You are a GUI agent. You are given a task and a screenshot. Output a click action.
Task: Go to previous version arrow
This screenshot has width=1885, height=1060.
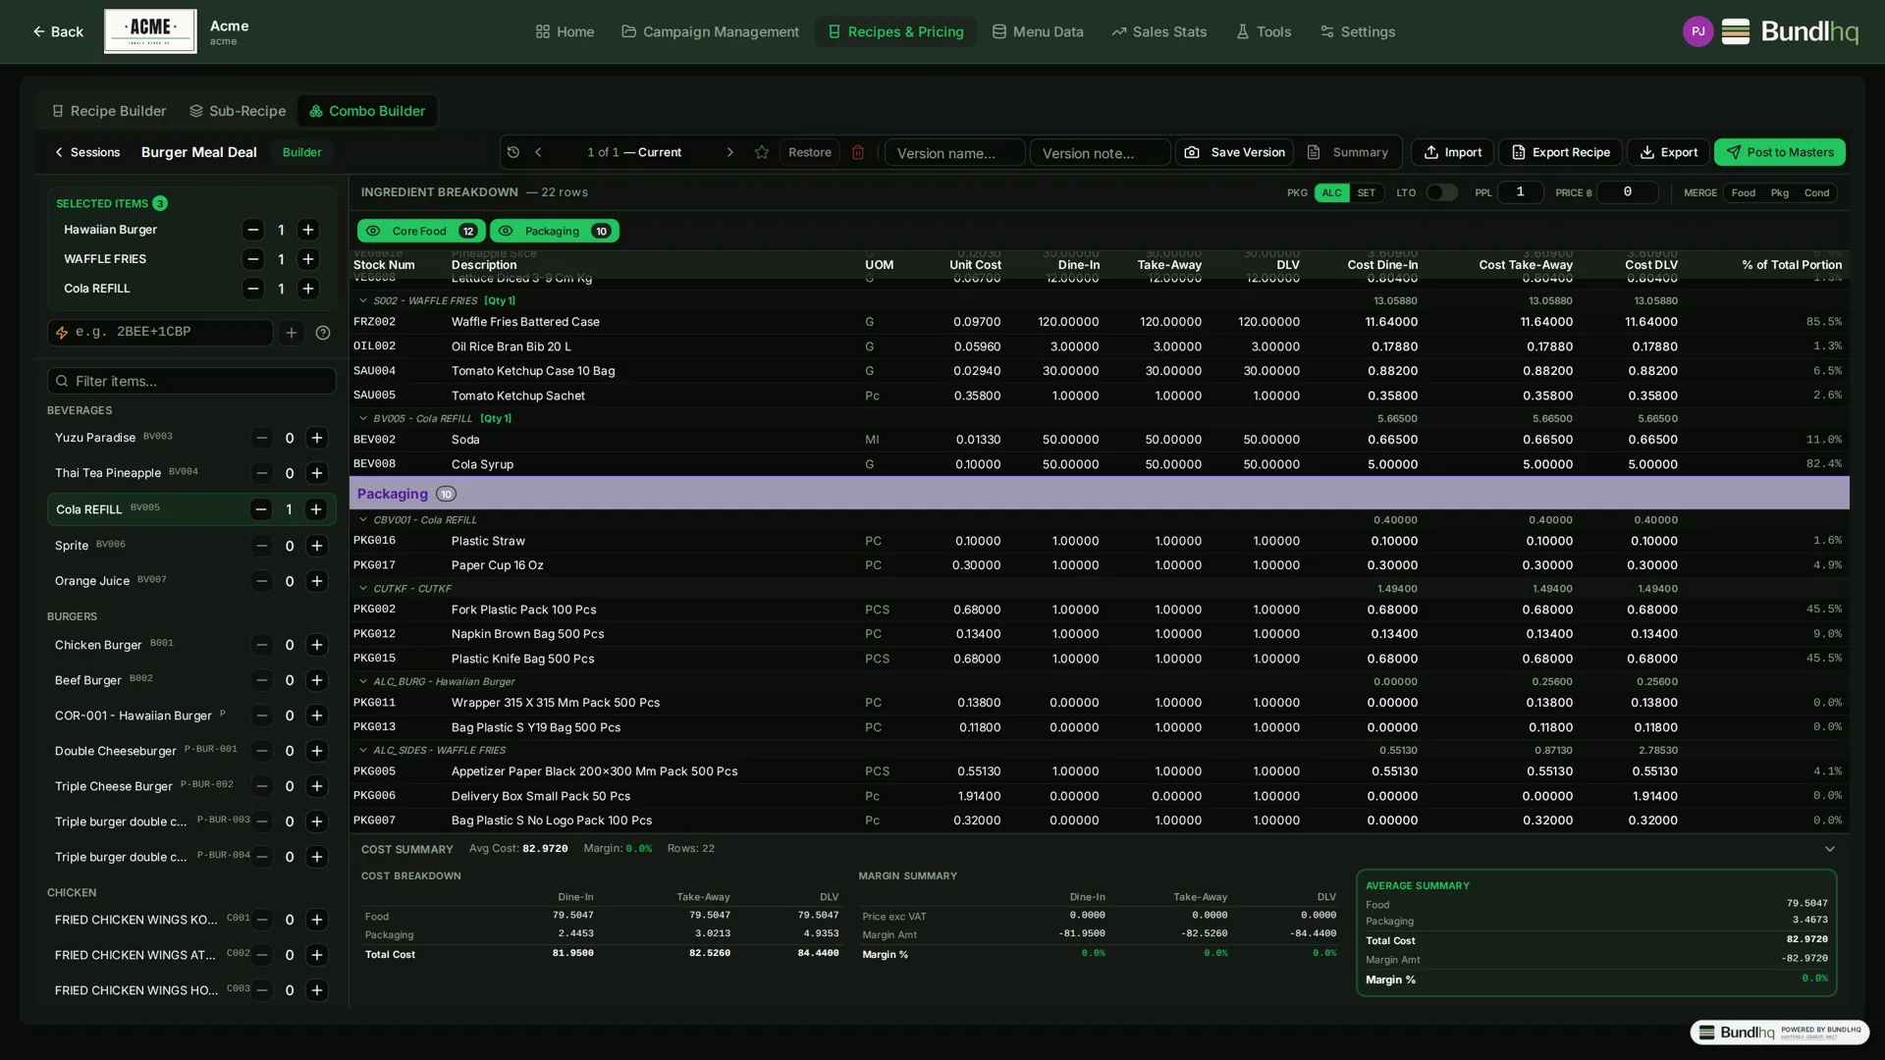coord(538,152)
